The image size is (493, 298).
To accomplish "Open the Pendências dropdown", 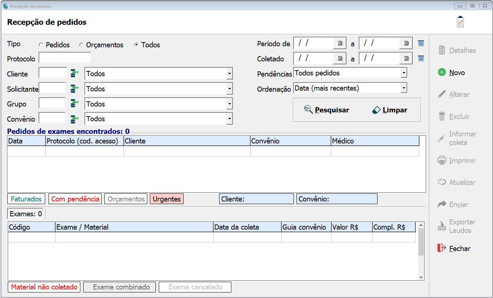I will point(404,73).
